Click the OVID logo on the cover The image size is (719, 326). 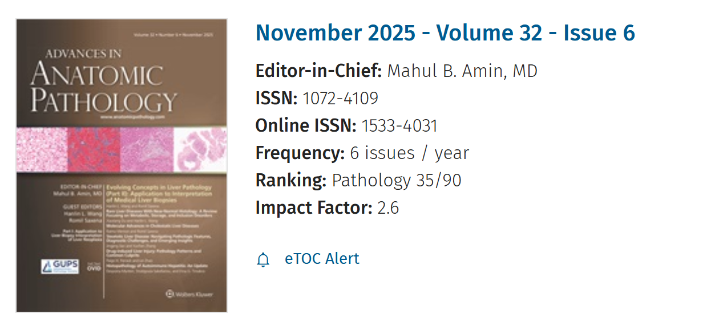(x=95, y=270)
